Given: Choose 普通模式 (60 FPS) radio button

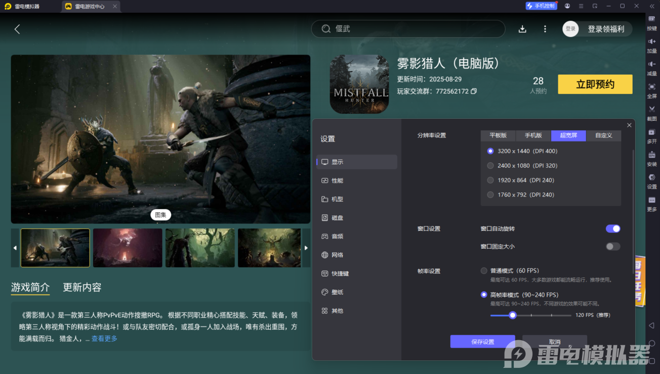Looking at the screenshot, I should [484, 271].
